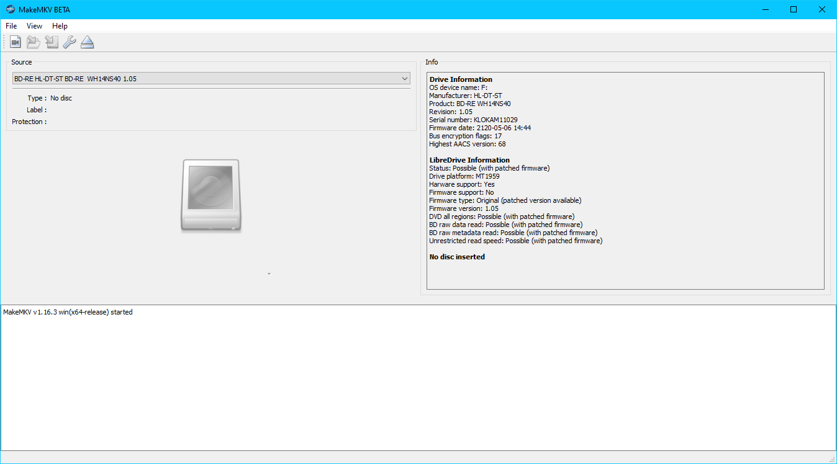Select the 'Serial number: KLOKAM11029' line
Screen dimensions: 837x464
pos(473,120)
